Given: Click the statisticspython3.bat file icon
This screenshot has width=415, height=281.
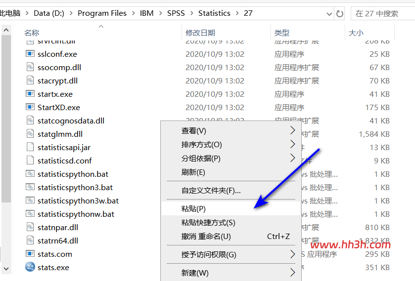Looking at the screenshot, I should tap(30, 187).
